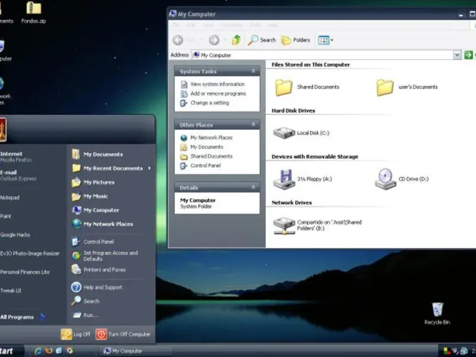Open Printers and Faxes

[98, 270]
